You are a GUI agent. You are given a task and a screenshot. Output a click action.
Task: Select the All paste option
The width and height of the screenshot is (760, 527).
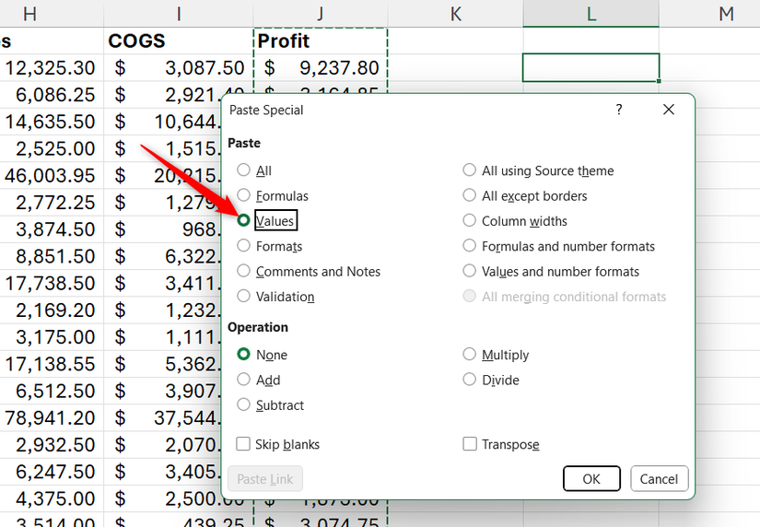click(244, 170)
